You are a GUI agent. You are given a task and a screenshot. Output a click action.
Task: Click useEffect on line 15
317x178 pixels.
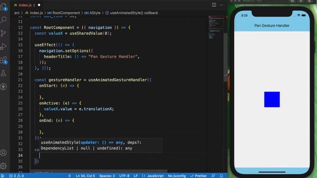tap(45, 45)
